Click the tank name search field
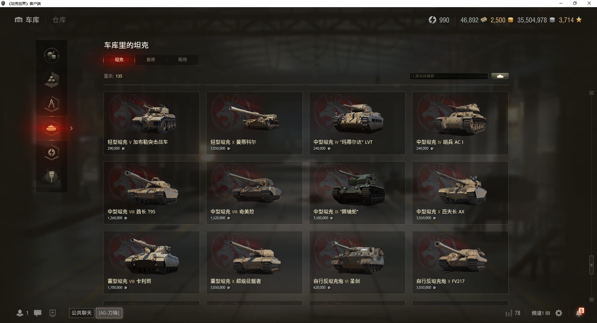 (449, 76)
